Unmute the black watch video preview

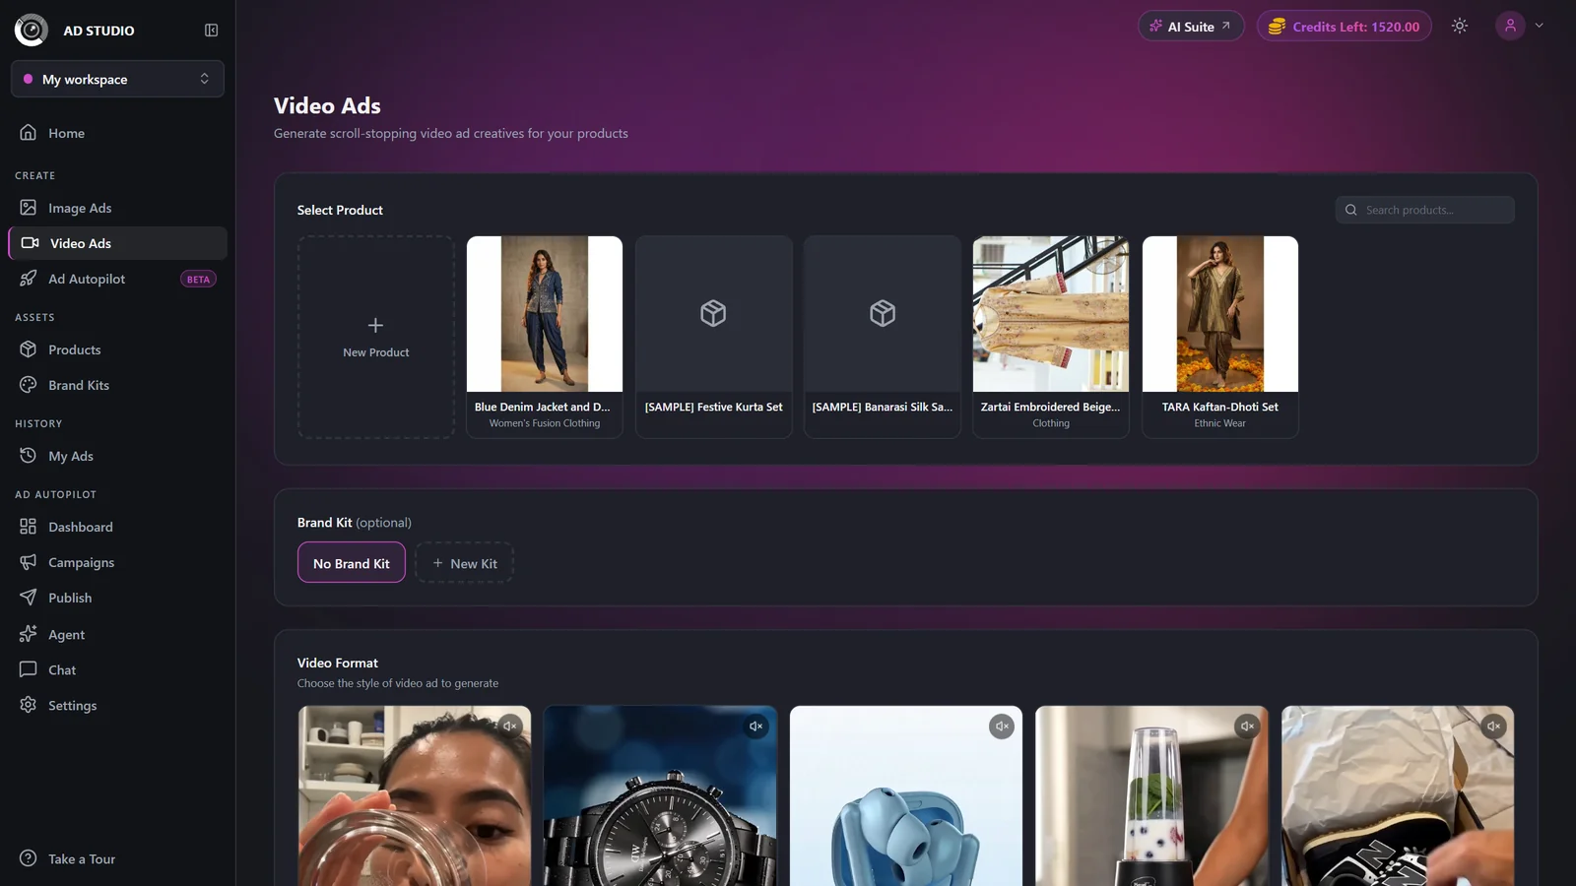click(x=755, y=727)
